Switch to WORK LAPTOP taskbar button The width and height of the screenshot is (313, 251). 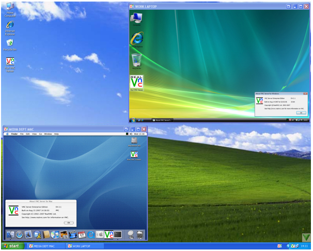tap(85, 246)
